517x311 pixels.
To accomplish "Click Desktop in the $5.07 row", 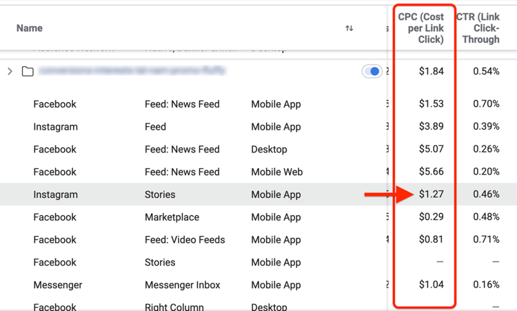I will (269, 150).
